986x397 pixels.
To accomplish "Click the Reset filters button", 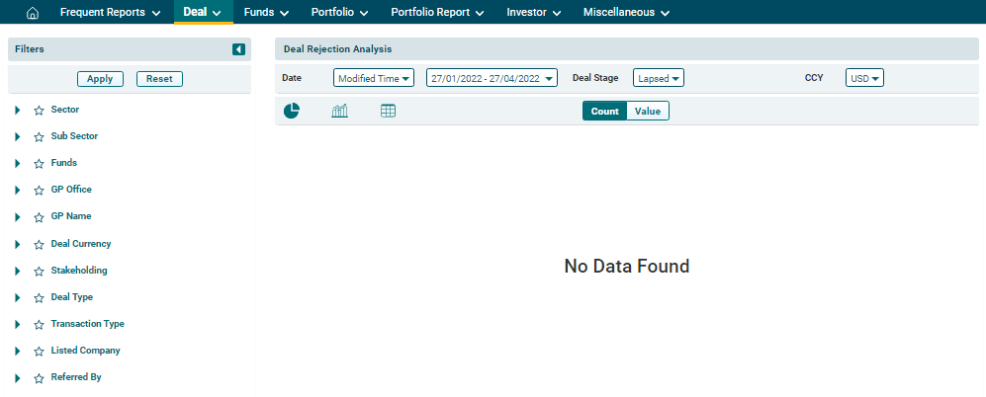I will pyautogui.click(x=159, y=79).
